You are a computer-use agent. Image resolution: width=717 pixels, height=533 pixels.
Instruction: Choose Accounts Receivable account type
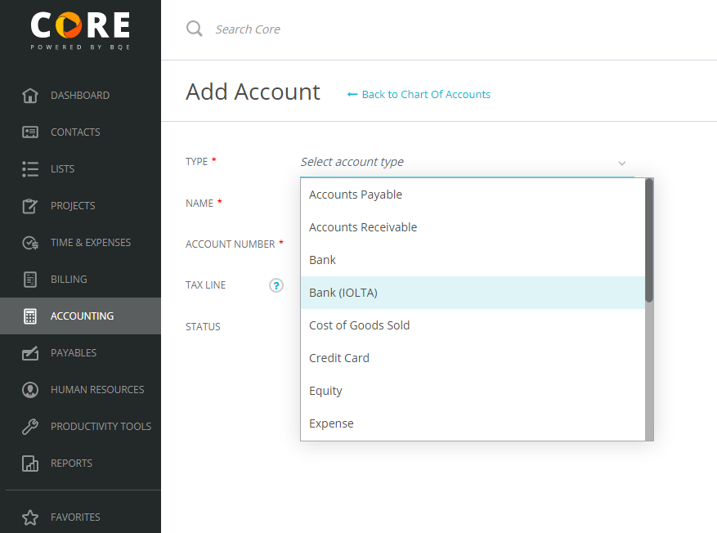click(473, 227)
